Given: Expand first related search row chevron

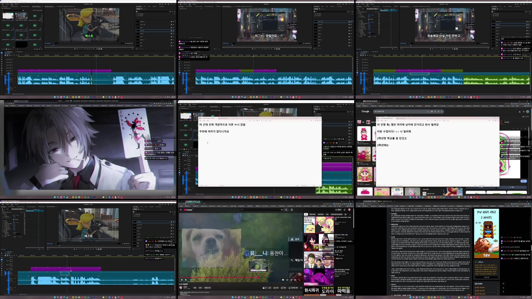Looking at the screenshot, I should pyautogui.click(x=498, y=288).
